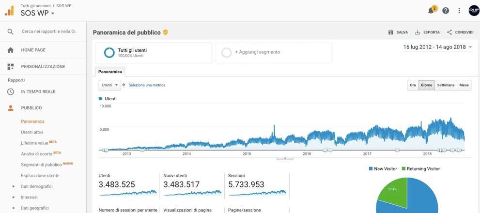The height and width of the screenshot is (213, 480).
Task: Open the SOS WP account selector
Action: click(x=38, y=13)
